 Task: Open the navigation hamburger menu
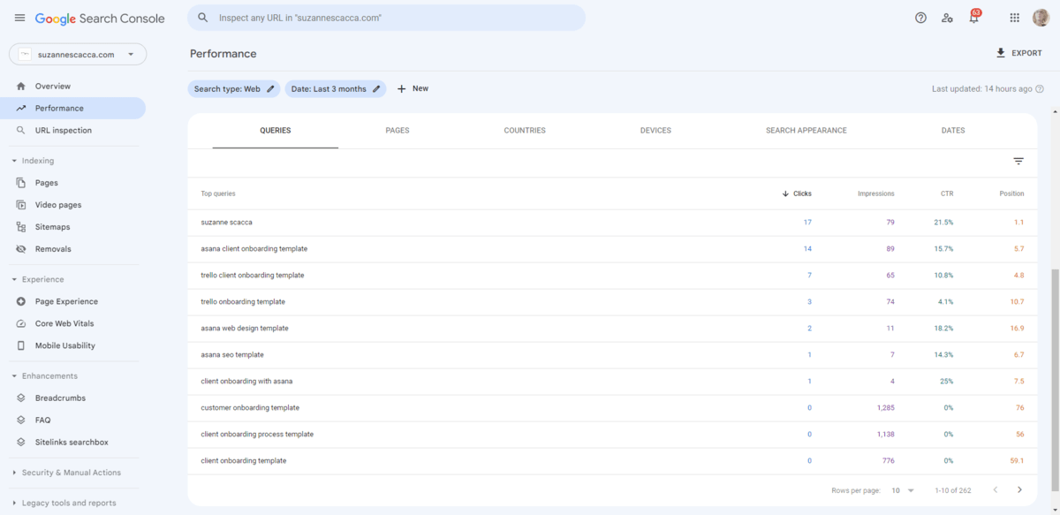[19, 17]
